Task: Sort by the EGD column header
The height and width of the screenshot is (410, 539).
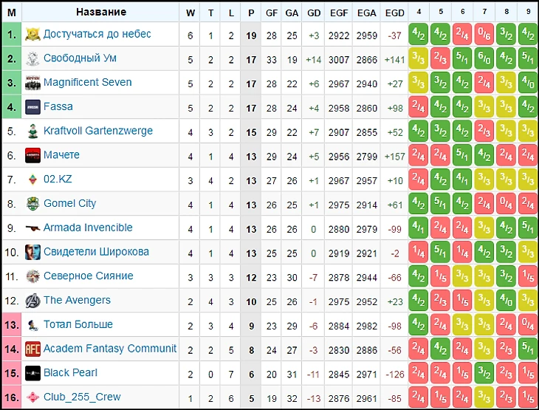Action: (395, 13)
